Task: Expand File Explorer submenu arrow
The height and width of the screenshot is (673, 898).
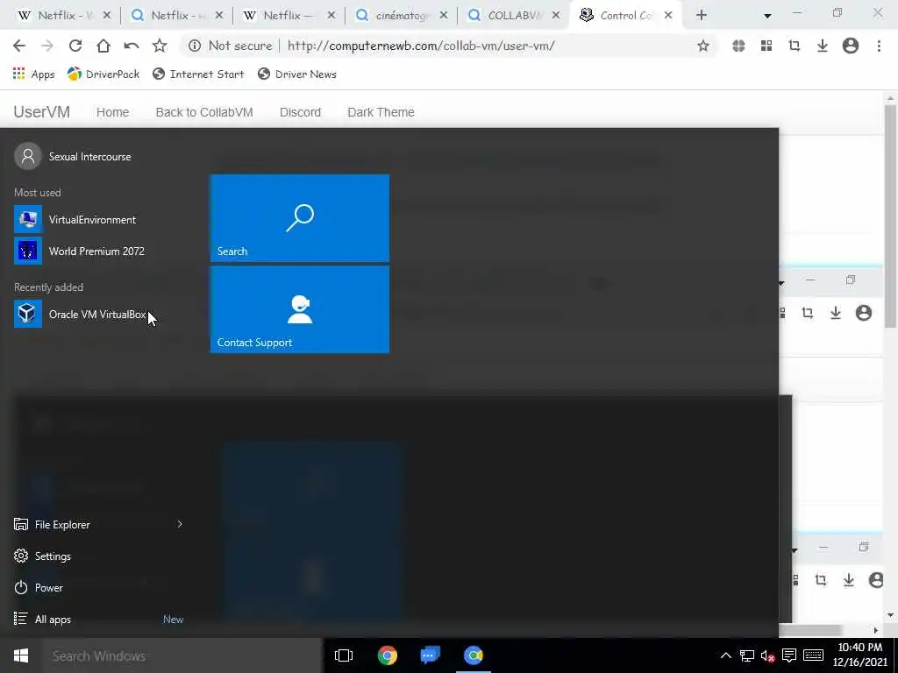Action: 180,524
